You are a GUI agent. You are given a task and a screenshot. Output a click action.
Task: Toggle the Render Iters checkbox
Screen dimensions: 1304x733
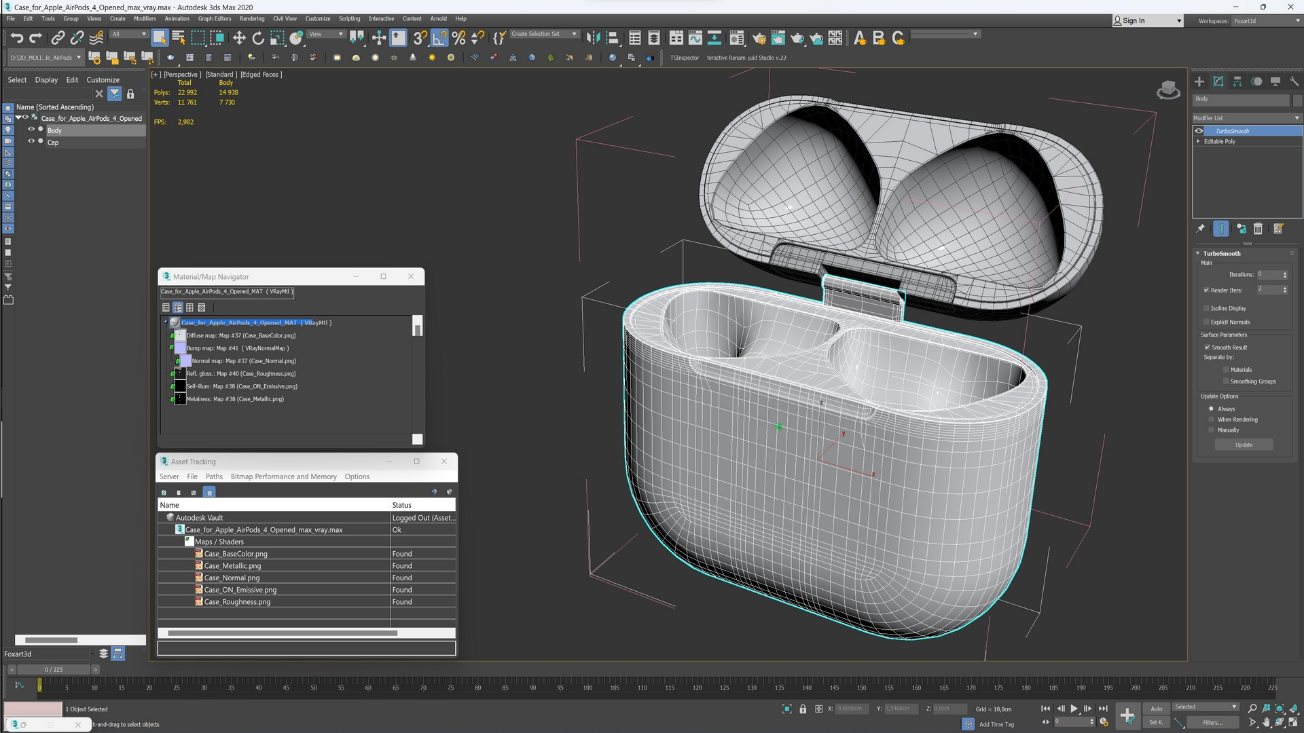(1207, 290)
